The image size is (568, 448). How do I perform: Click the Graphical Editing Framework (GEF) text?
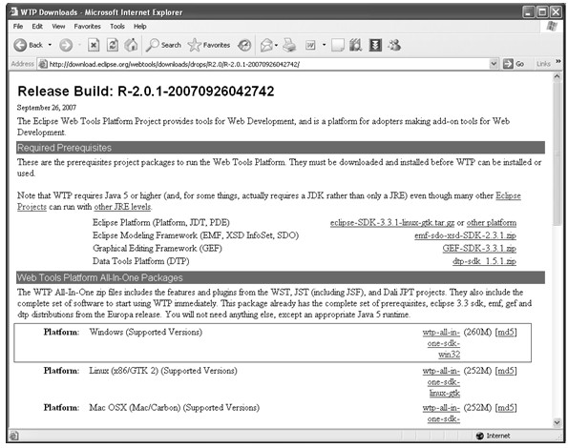158,249
